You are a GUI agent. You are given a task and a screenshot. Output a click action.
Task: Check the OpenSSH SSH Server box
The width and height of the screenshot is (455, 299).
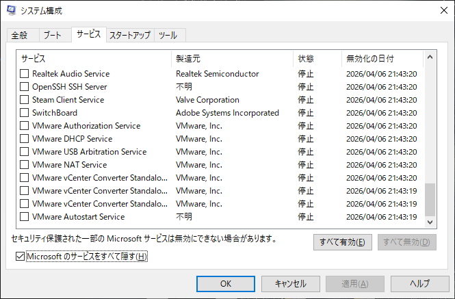25,87
